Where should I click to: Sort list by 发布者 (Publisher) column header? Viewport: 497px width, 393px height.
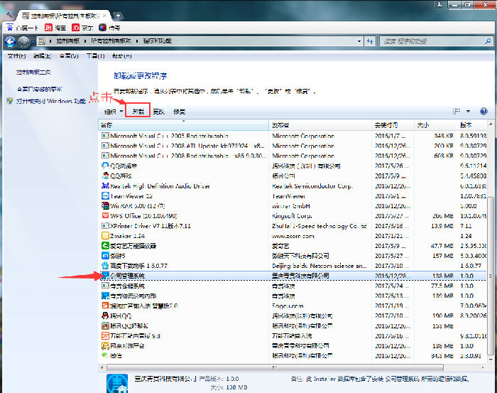[x=319, y=125]
